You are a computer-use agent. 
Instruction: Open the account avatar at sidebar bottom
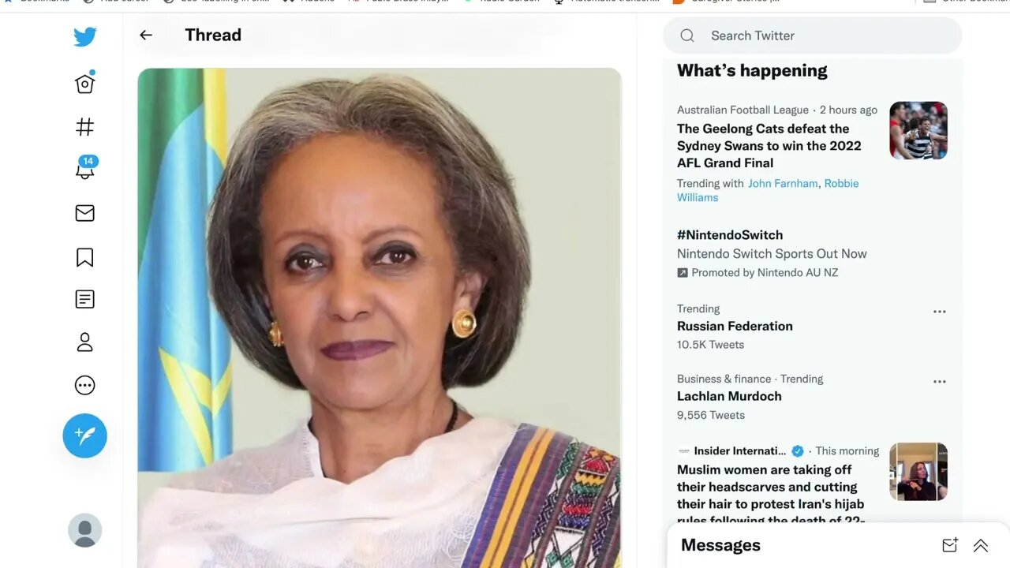click(x=85, y=530)
